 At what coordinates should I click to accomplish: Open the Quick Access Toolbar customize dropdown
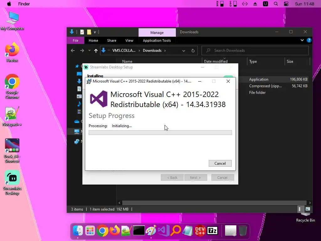point(95,32)
